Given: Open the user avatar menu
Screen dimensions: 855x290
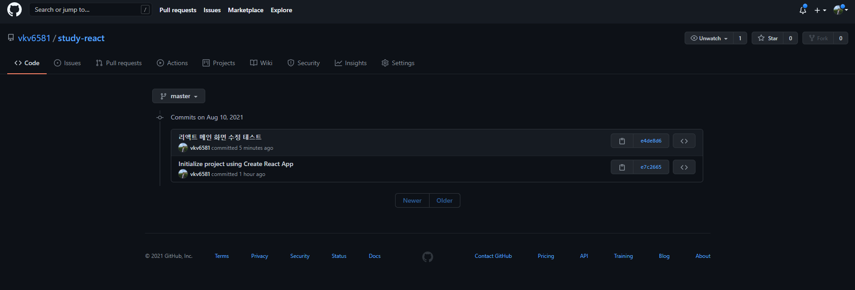Looking at the screenshot, I should click(841, 10).
